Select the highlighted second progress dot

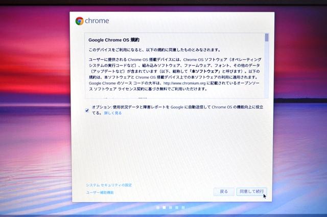click(165, 207)
